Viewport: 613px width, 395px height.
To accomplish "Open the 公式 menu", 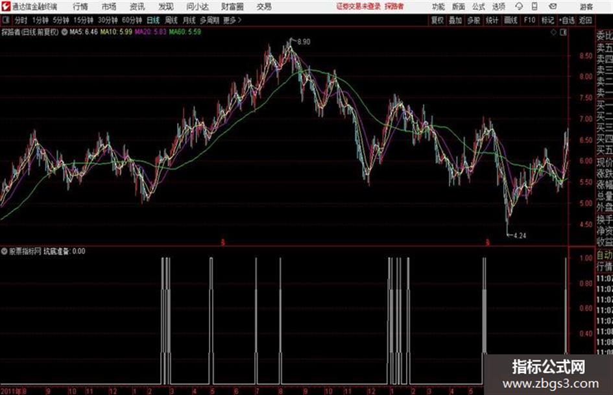I will pos(479,6).
